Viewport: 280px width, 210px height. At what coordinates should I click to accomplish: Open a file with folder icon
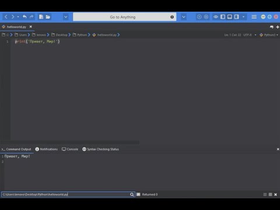pos(48,17)
